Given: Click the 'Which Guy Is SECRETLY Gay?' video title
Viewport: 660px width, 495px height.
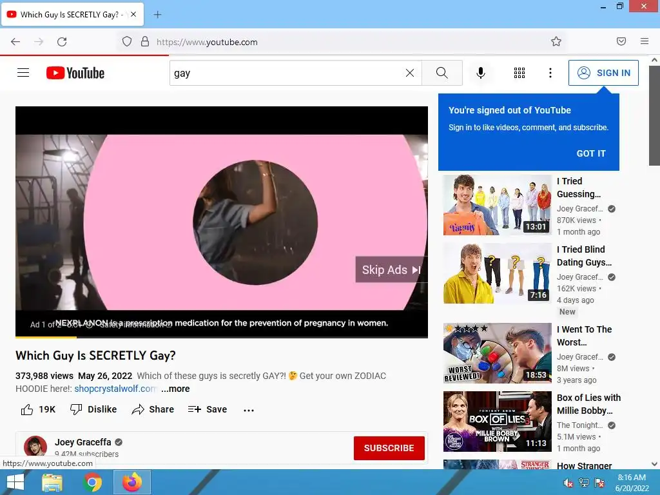Looking at the screenshot, I should tap(95, 356).
